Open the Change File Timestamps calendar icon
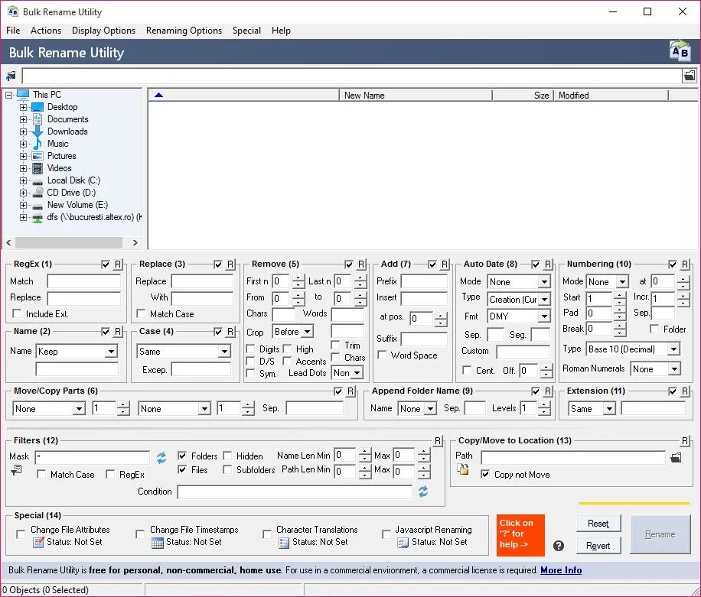The height and width of the screenshot is (597, 701). (x=158, y=543)
